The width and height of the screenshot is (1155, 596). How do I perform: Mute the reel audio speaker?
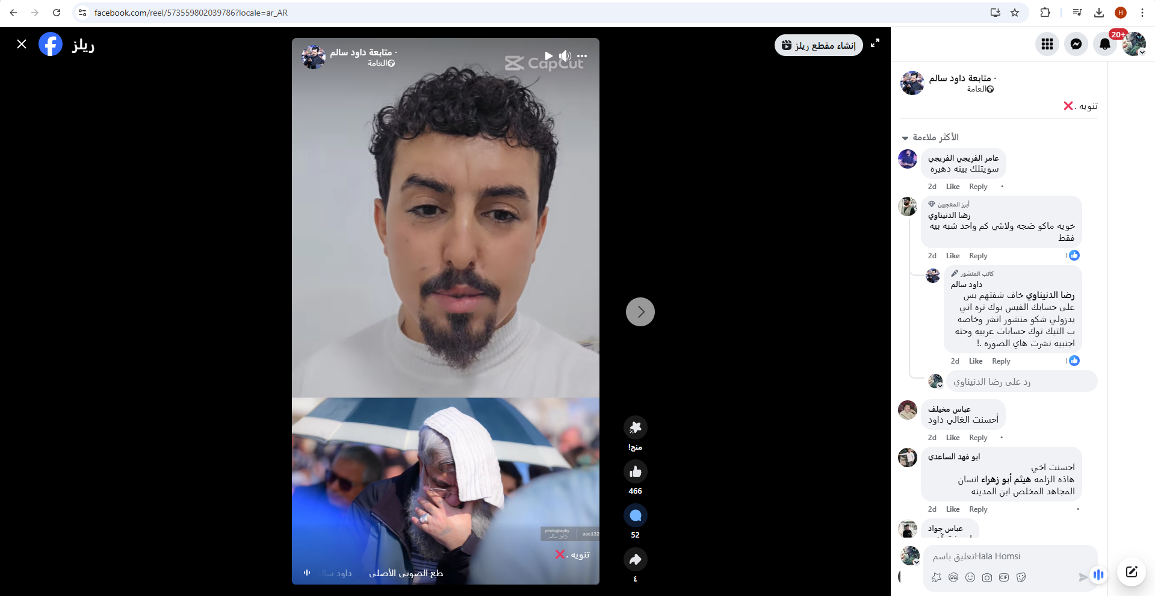pyautogui.click(x=565, y=56)
